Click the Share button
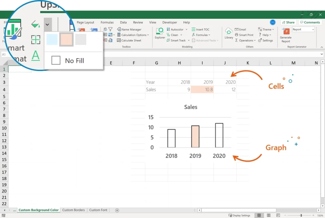The width and height of the screenshot is (325, 218). click(x=288, y=22)
